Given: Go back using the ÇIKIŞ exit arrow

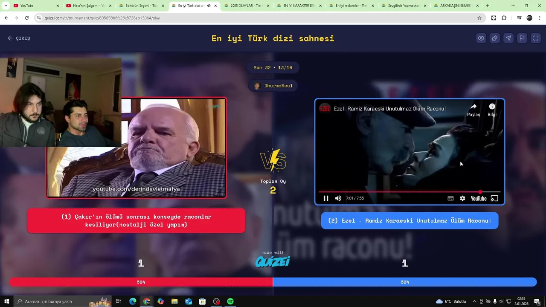Looking at the screenshot, I should (19, 38).
